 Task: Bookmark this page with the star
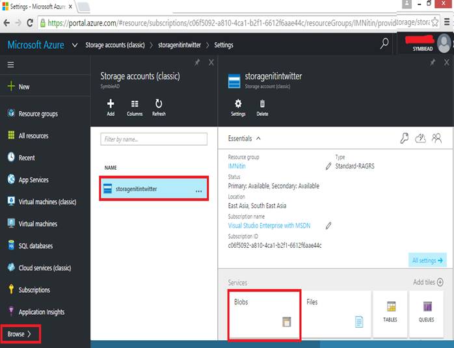tap(434, 22)
